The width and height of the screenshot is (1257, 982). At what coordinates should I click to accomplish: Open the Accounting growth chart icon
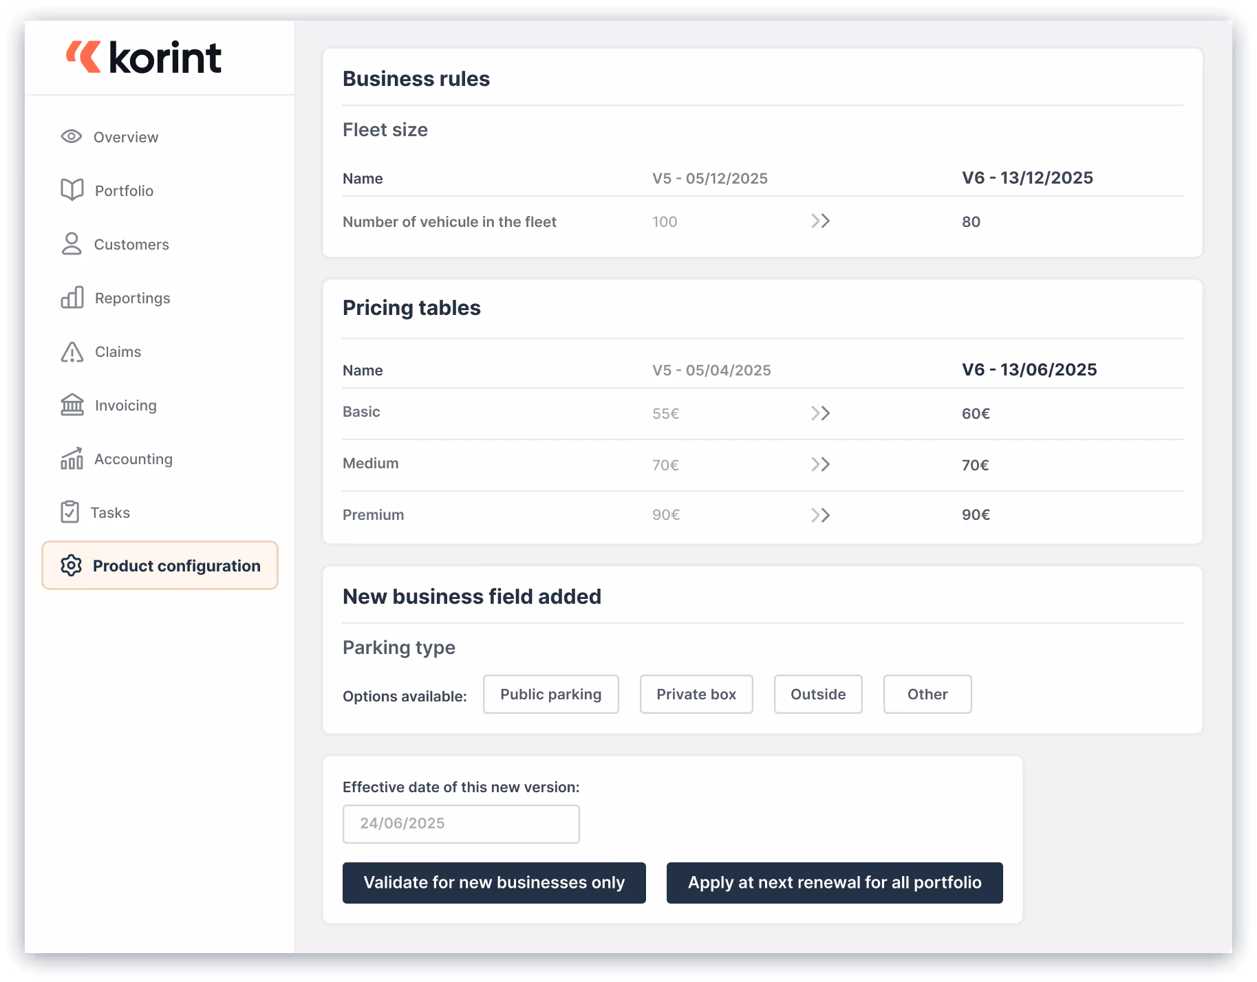pos(71,458)
